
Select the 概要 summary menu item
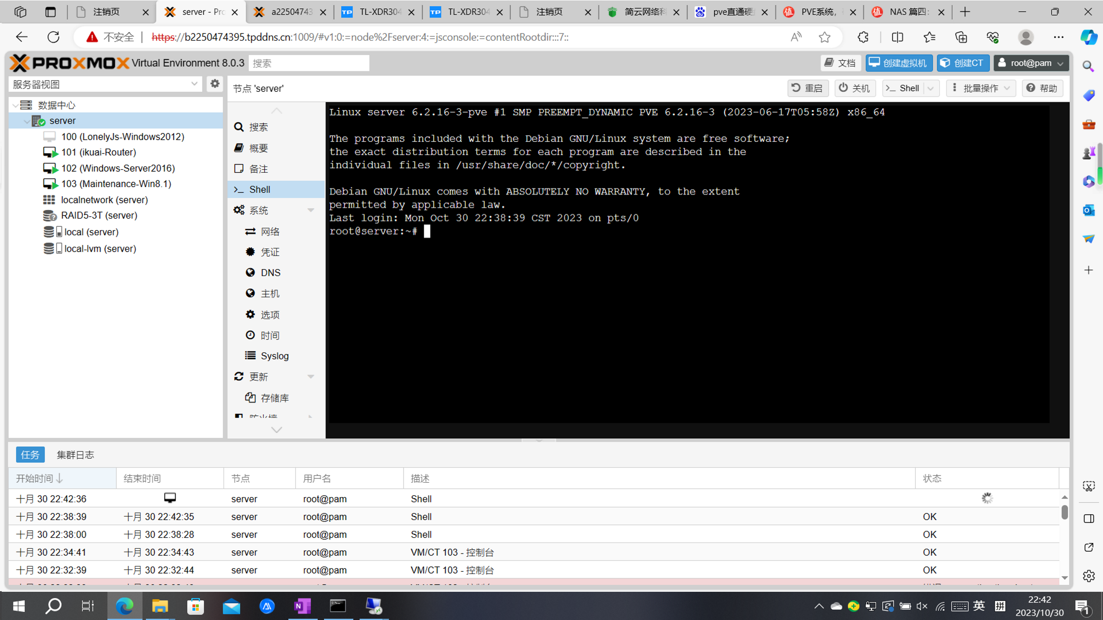pyautogui.click(x=258, y=148)
